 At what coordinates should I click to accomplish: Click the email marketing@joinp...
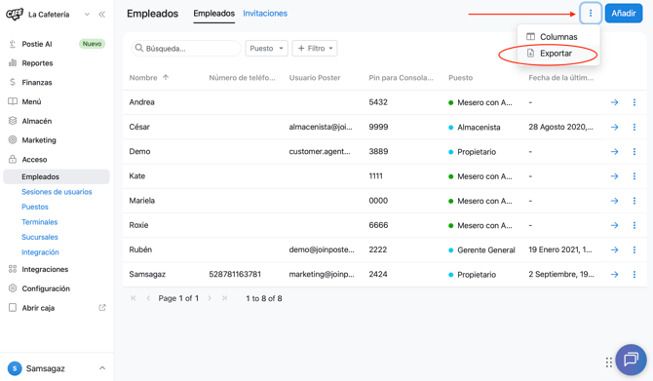[x=322, y=274]
